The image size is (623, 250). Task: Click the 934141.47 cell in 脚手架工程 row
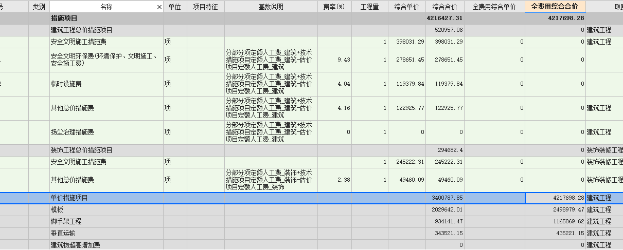(x=445, y=222)
